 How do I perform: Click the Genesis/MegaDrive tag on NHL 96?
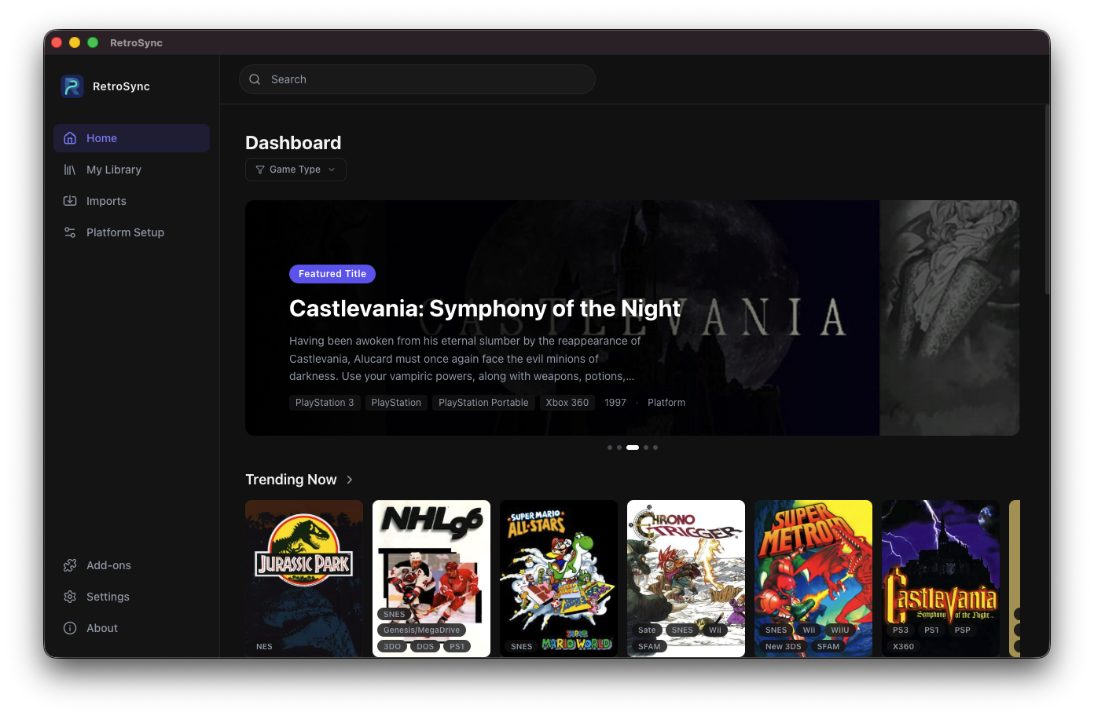pos(422,630)
